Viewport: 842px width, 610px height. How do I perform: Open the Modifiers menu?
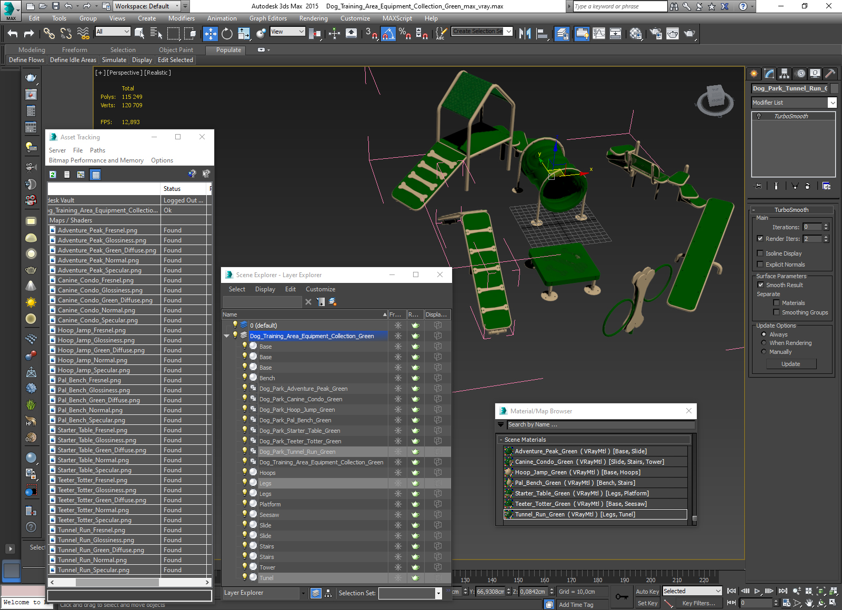pos(182,18)
